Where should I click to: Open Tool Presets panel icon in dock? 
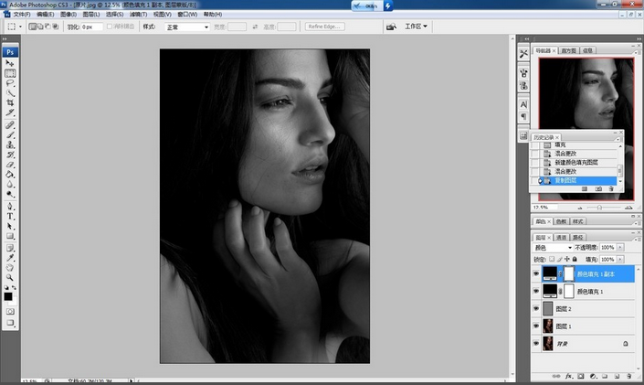pyautogui.click(x=523, y=54)
